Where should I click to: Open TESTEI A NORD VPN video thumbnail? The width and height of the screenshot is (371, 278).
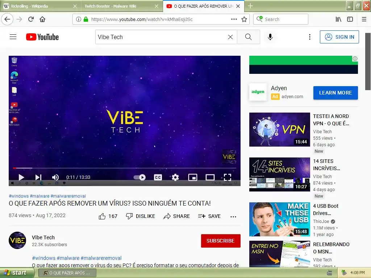point(279,130)
